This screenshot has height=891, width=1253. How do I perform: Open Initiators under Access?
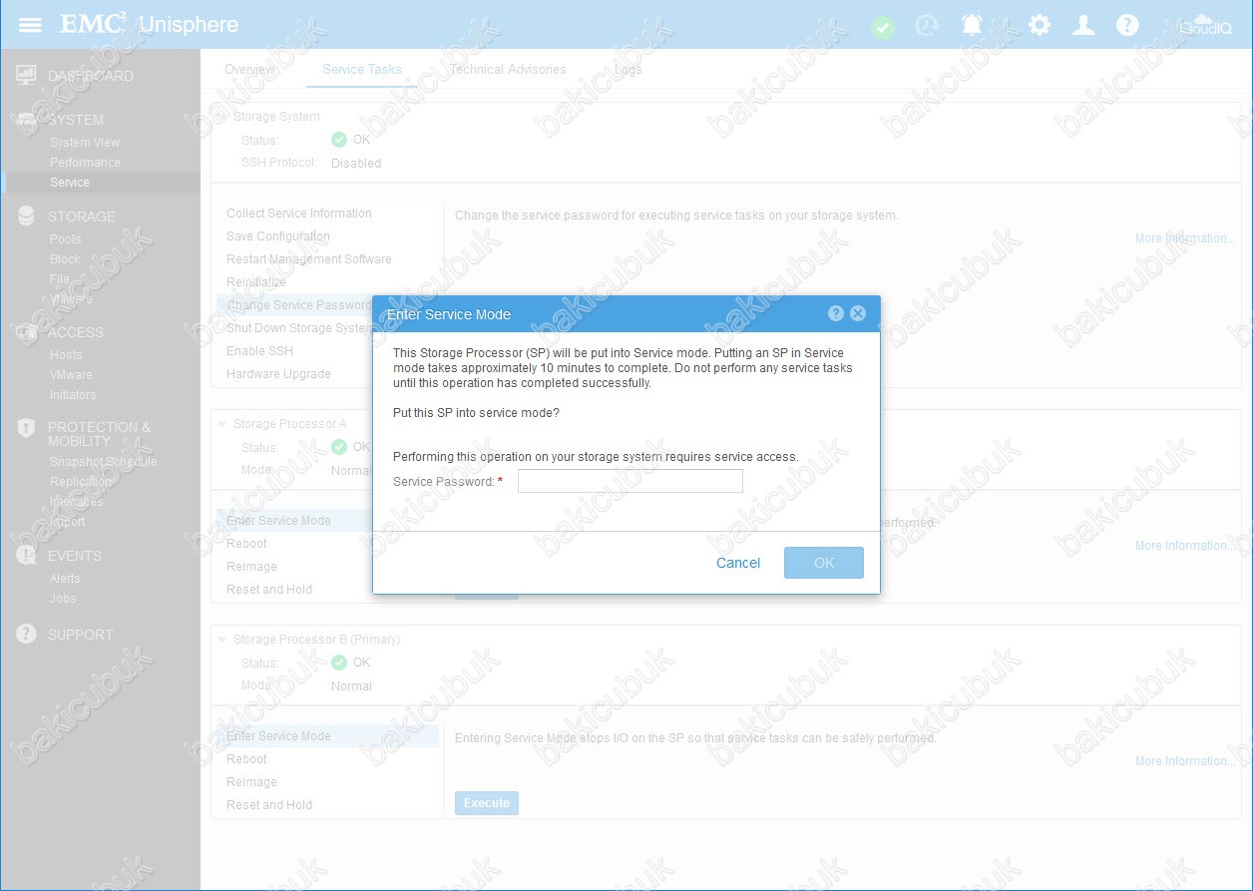point(73,395)
